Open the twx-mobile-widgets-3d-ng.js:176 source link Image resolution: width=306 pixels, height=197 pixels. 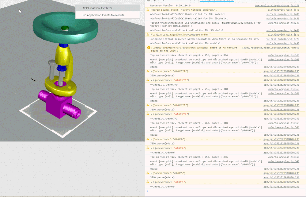coord(277,6)
